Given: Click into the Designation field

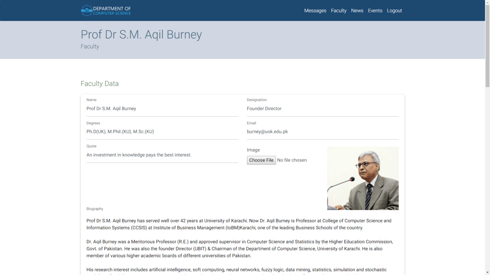Looking at the screenshot, I should (x=322, y=109).
